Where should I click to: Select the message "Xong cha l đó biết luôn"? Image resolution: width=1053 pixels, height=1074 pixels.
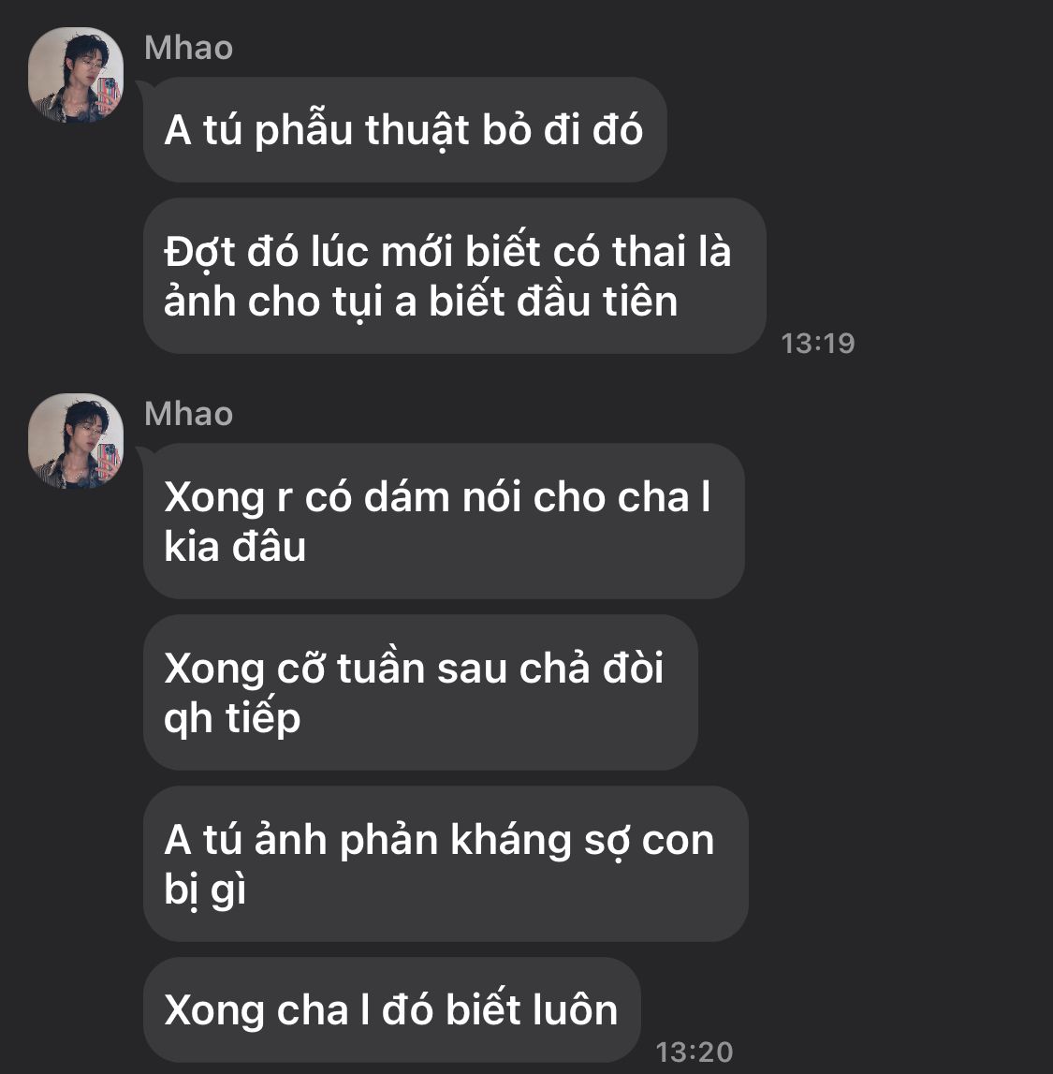[391, 1009]
